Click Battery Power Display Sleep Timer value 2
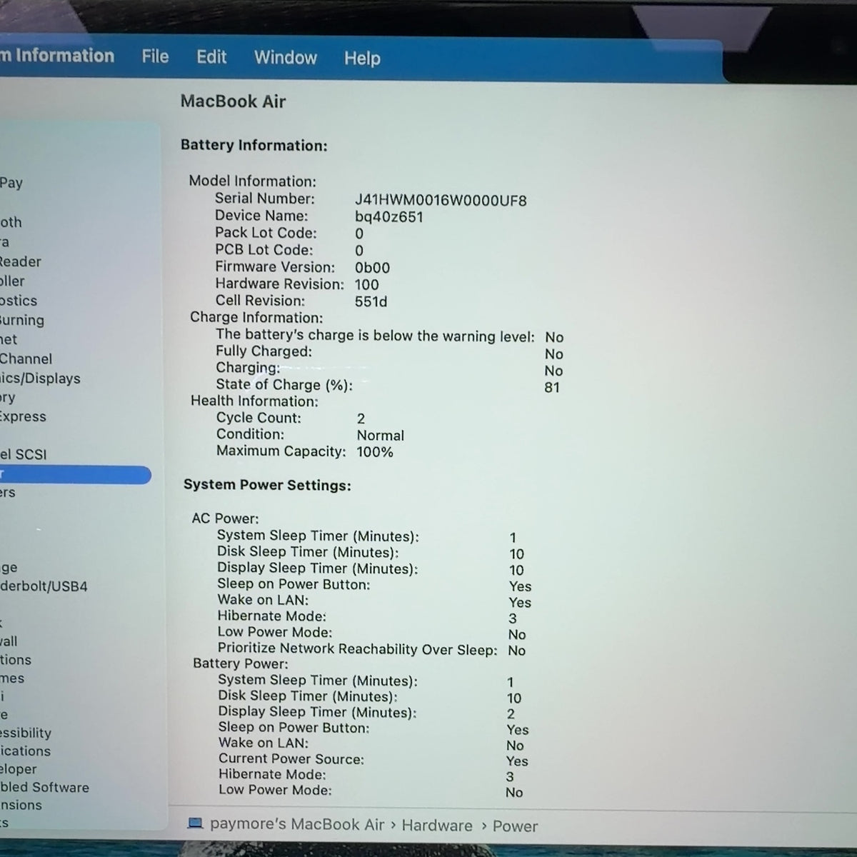 point(511,714)
